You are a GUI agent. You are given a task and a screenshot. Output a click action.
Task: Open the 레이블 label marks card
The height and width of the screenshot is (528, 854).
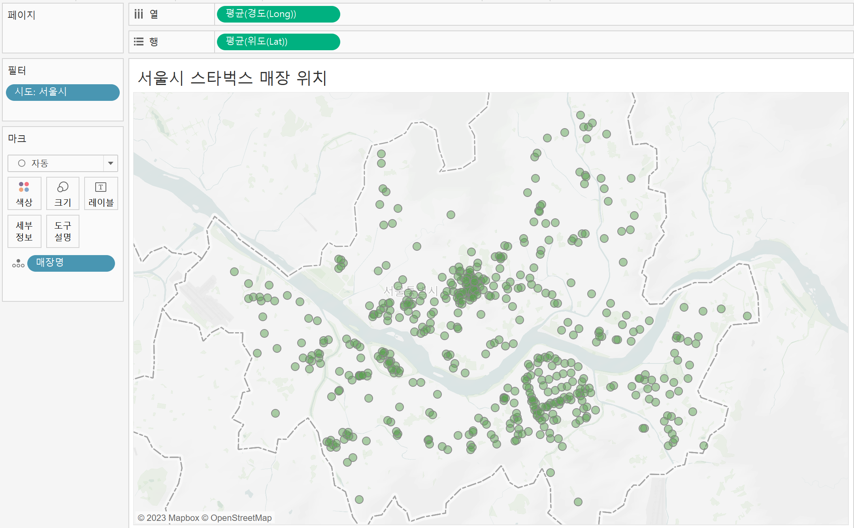[x=101, y=193]
